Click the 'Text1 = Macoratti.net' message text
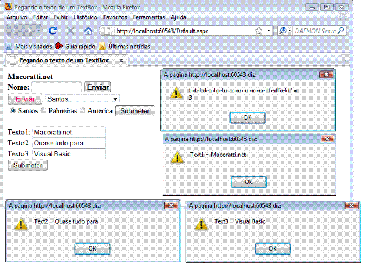Viewport: 367px width, 268px height. 218,155
